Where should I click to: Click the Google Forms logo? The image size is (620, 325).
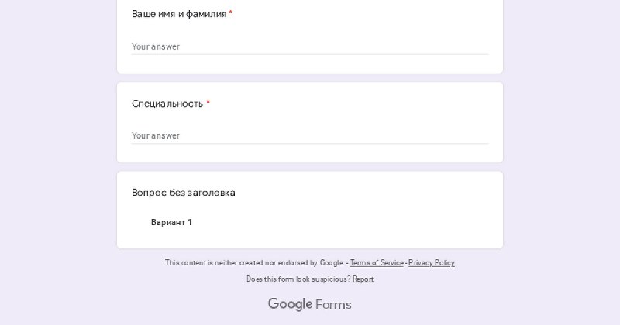pyautogui.click(x=309, y=304)
